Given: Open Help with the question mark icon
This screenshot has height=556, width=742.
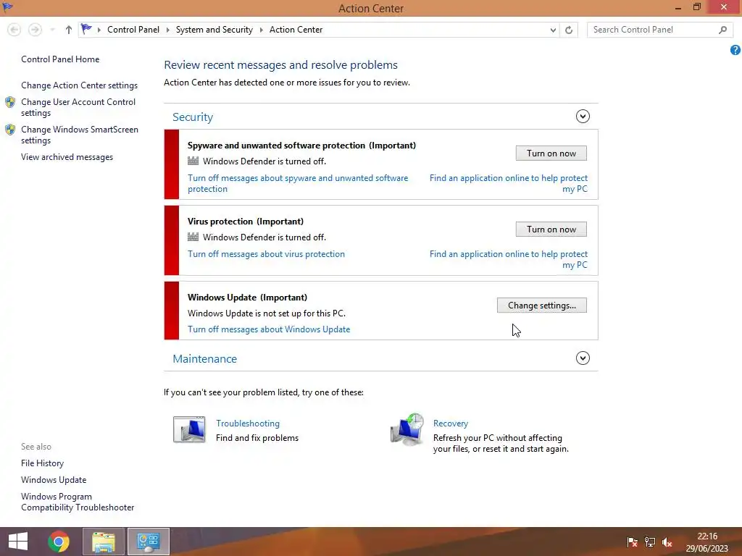Looking at the screenshot, I should tap(735, 50).
